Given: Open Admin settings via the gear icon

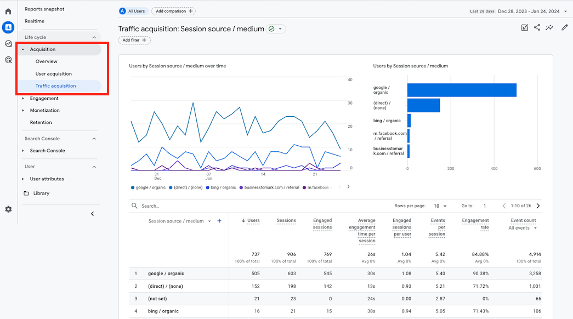Looking at the screenshot, I should click(8, 209).
